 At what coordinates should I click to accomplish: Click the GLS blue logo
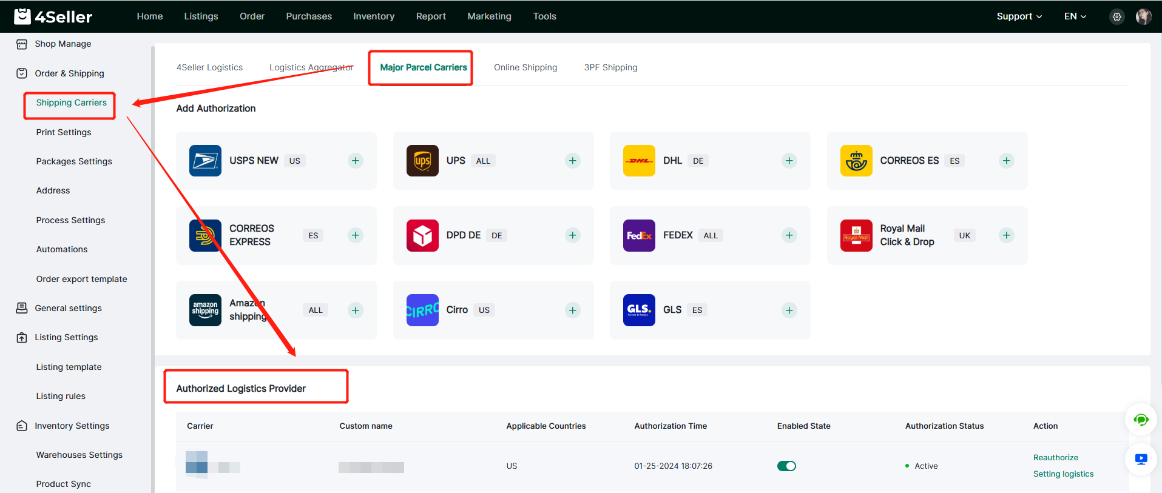pyautogui.click(x=639, y=310)
